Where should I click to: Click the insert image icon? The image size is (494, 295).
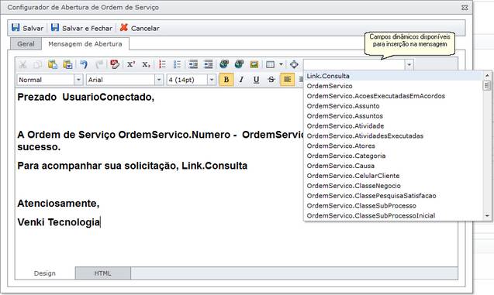[x=254, y=64]
